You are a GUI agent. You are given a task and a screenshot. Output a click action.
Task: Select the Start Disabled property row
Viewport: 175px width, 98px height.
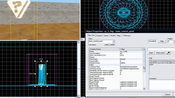click(x=116, y=53)
